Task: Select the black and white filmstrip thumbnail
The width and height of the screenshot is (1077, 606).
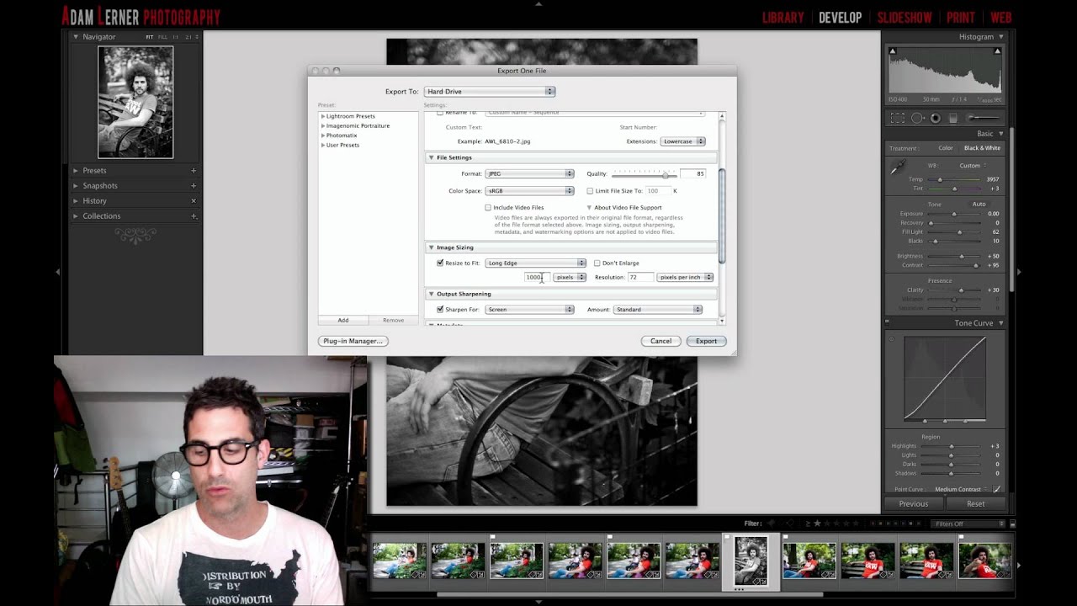Action: coord(751,561)
